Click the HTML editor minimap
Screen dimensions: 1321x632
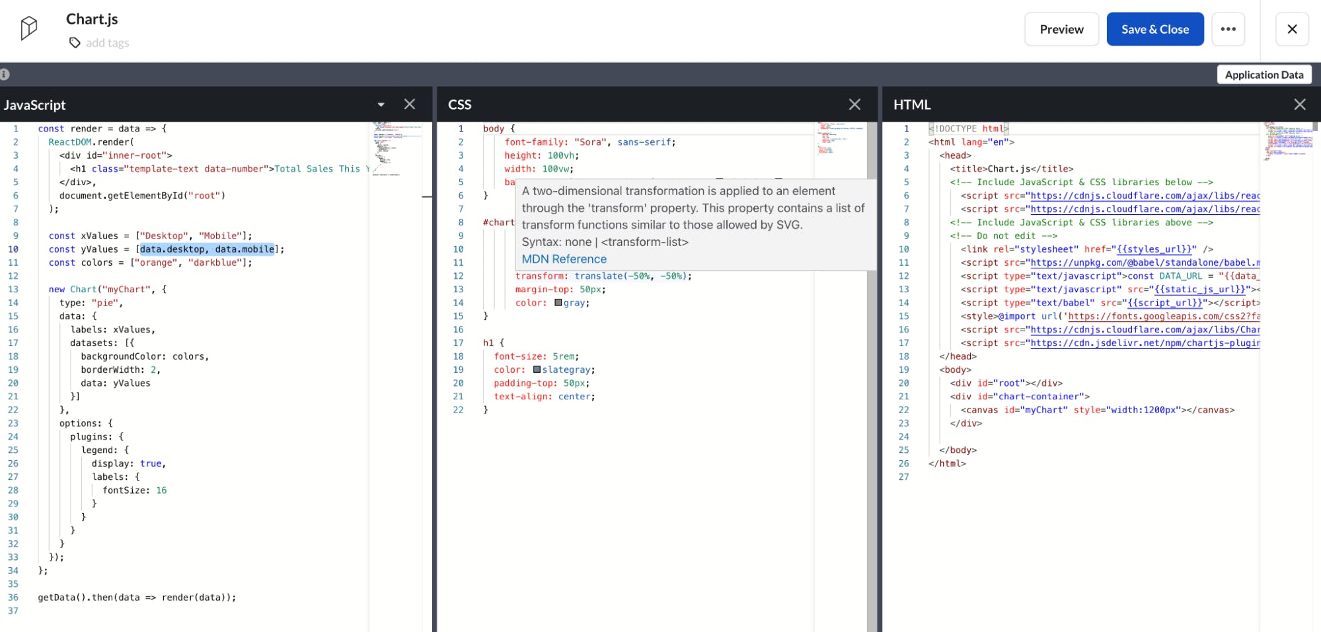[x=1287, y=141]
